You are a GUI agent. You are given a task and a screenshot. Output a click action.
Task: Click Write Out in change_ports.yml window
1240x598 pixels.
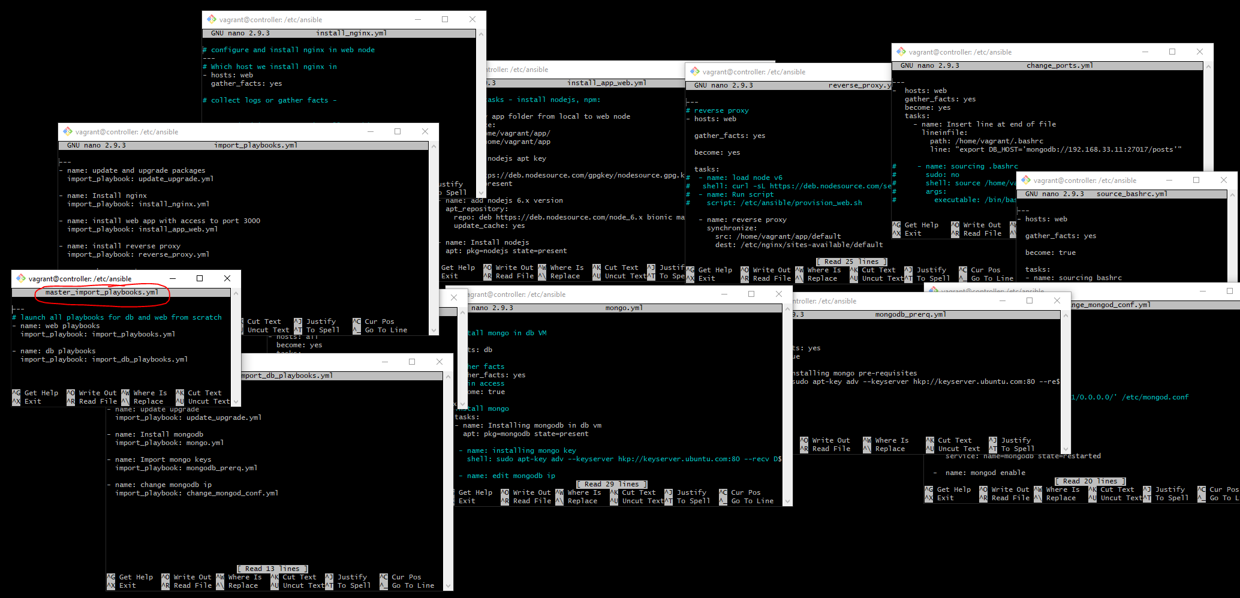click(x=982, y=224)
